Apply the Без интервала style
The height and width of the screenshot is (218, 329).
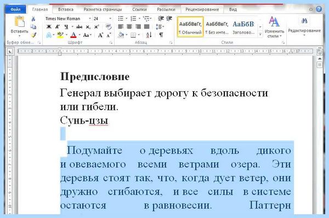point(217,27)
